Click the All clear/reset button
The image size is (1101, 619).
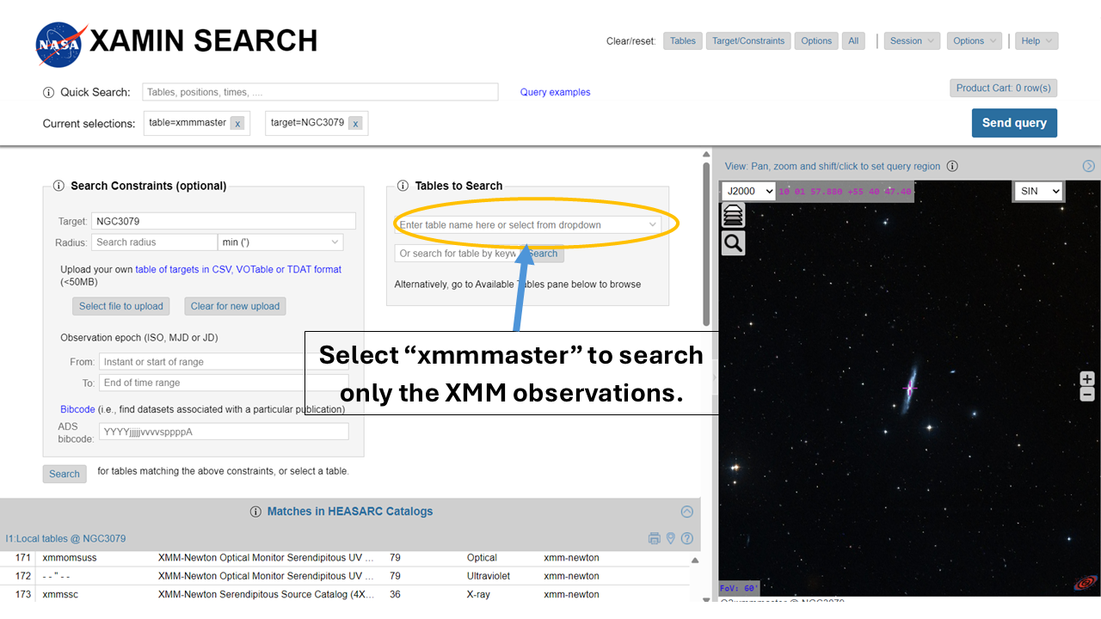853,41
